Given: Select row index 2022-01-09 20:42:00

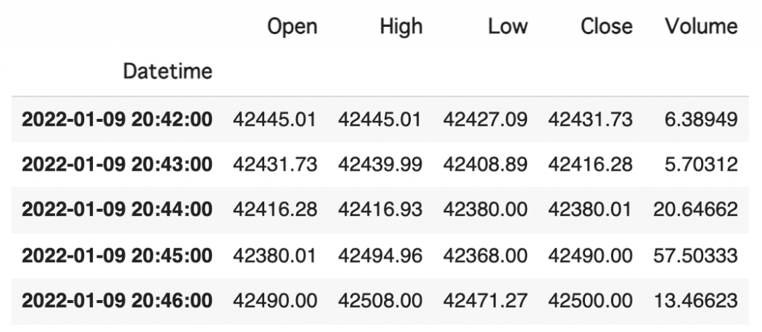Looking at the screenshot, I should 117,120.
